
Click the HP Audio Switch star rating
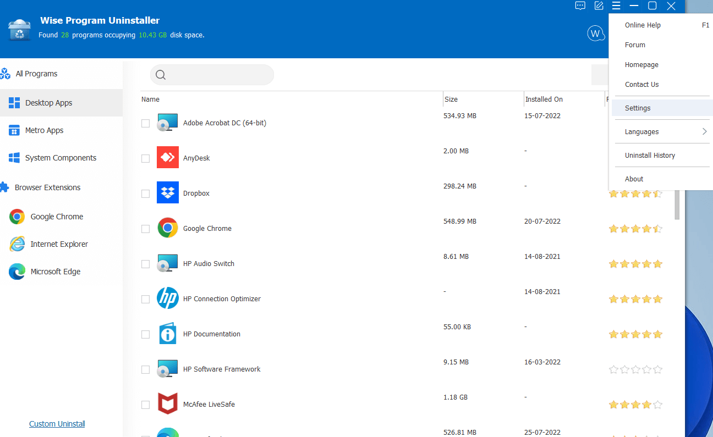pyautogui.click(x=635, y=264)
